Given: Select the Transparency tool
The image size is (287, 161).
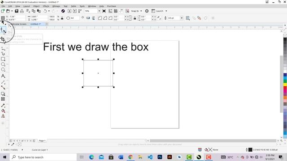Looking at the screenshot, I should tap(3, 99).
